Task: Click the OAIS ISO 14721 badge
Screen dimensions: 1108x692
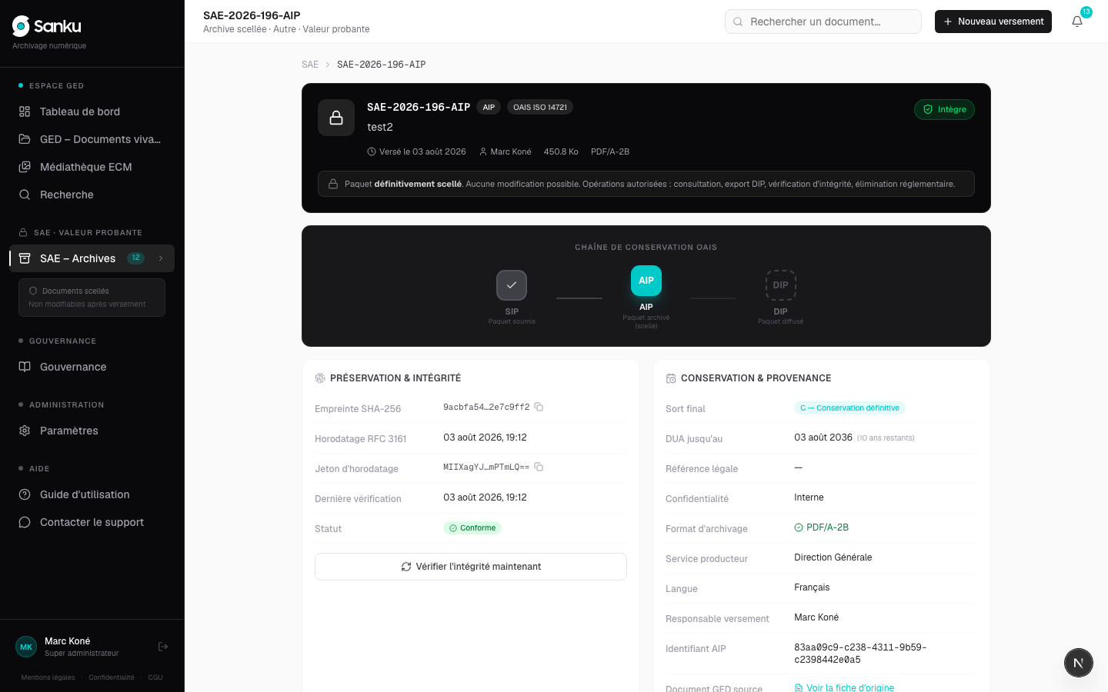Action: (540, 108)
